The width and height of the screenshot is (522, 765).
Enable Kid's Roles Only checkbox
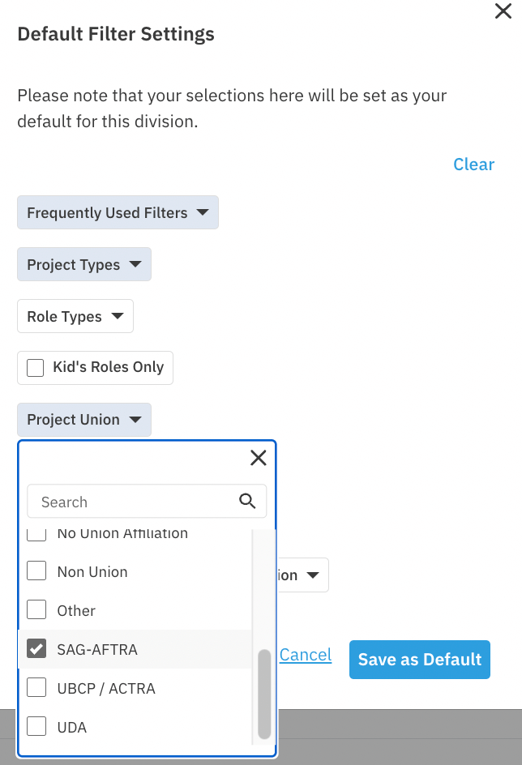point(35,367)
